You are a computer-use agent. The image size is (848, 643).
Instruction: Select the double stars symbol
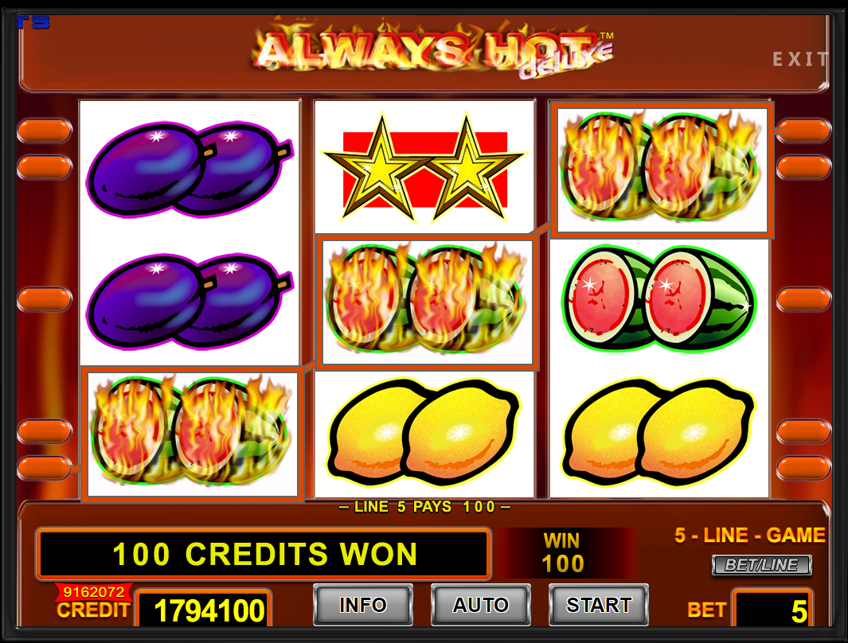(424, 168)
